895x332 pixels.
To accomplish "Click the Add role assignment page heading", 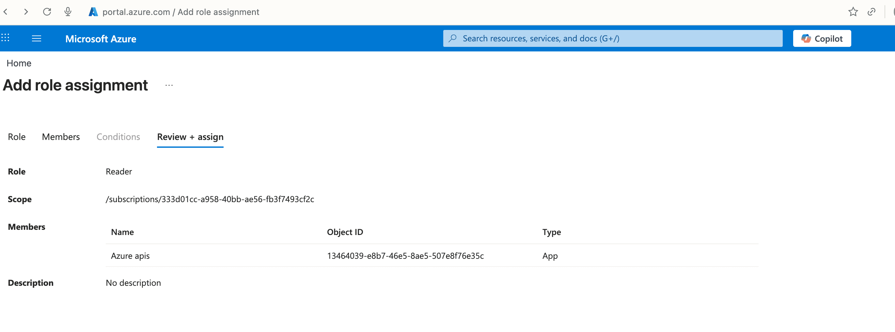I will click(x=75, y=85).
